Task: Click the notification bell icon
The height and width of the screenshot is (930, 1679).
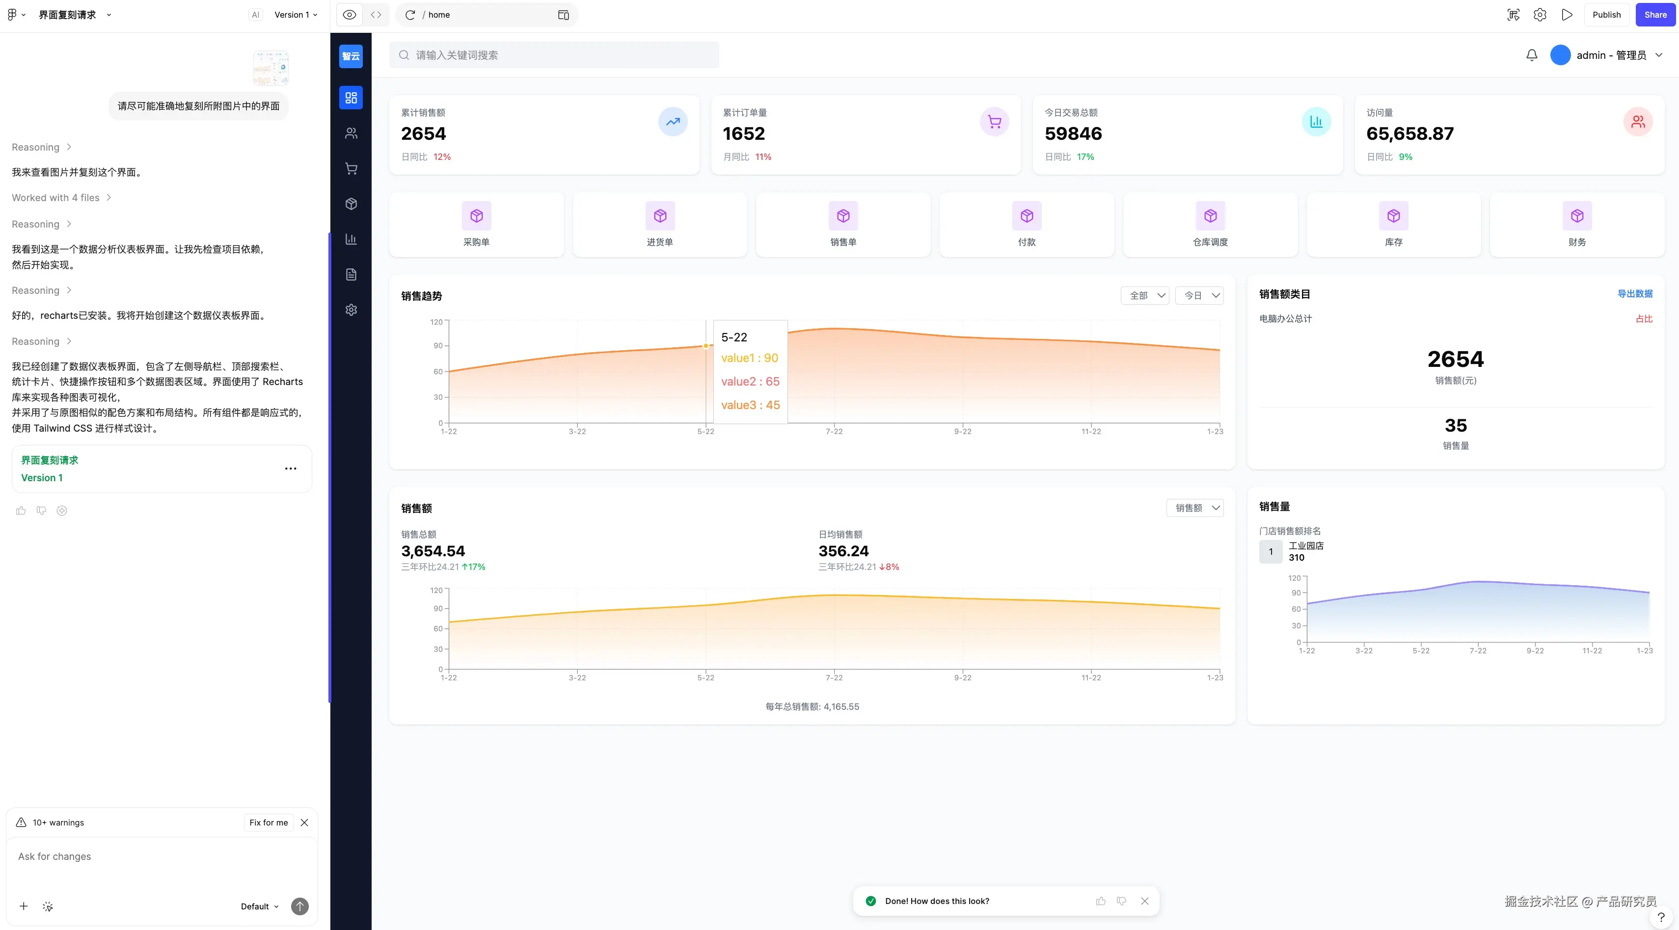Action: (x=1532, y=55)
